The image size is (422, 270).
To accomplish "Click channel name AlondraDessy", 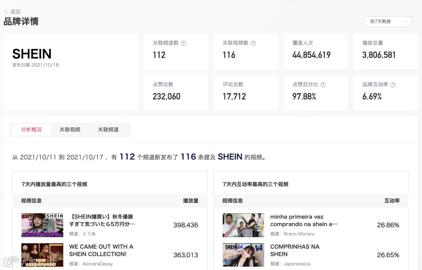I will (x=97, y=264).
